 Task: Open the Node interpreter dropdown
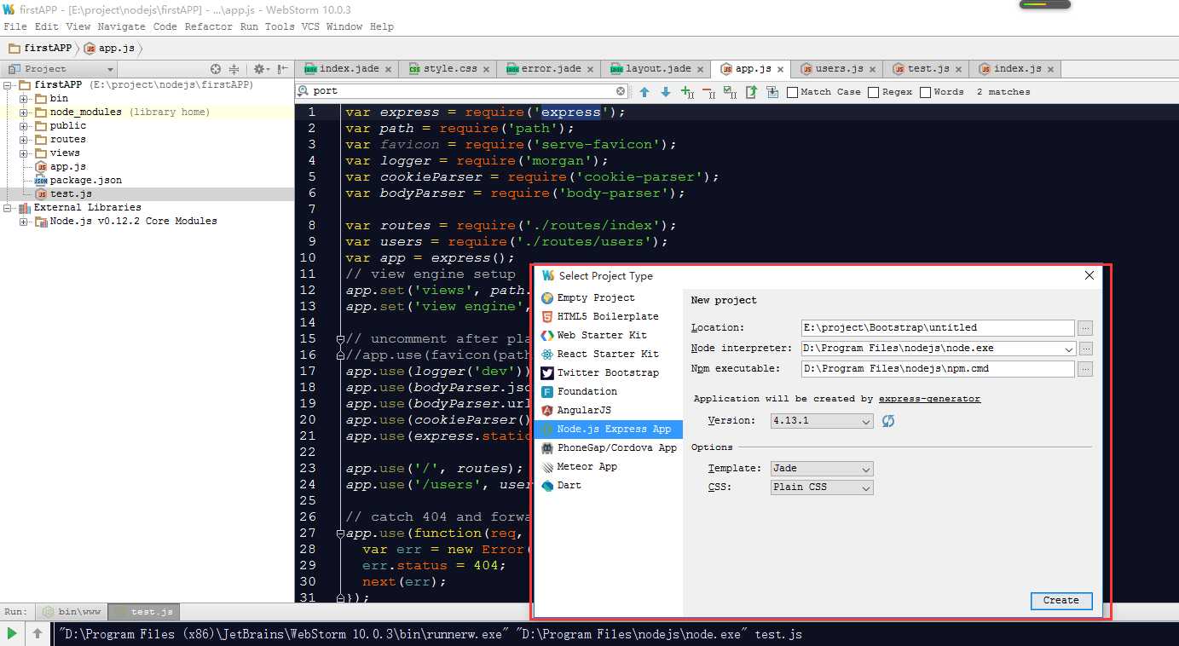(x=1069, y=349)
